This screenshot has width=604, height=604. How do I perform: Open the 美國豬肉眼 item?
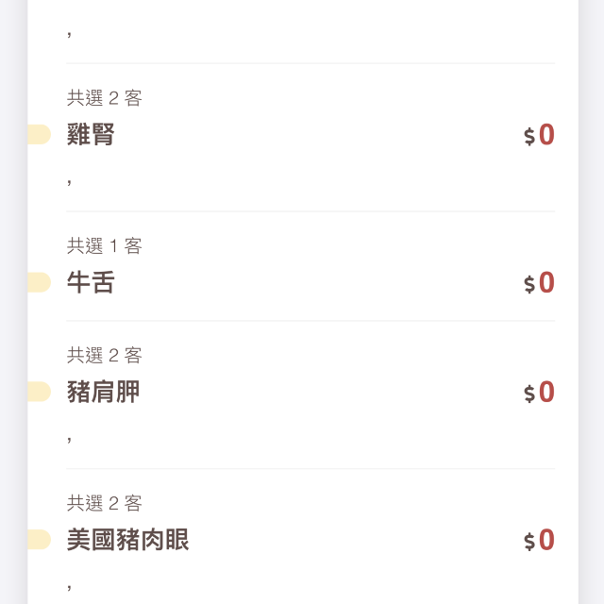(127, 540)
